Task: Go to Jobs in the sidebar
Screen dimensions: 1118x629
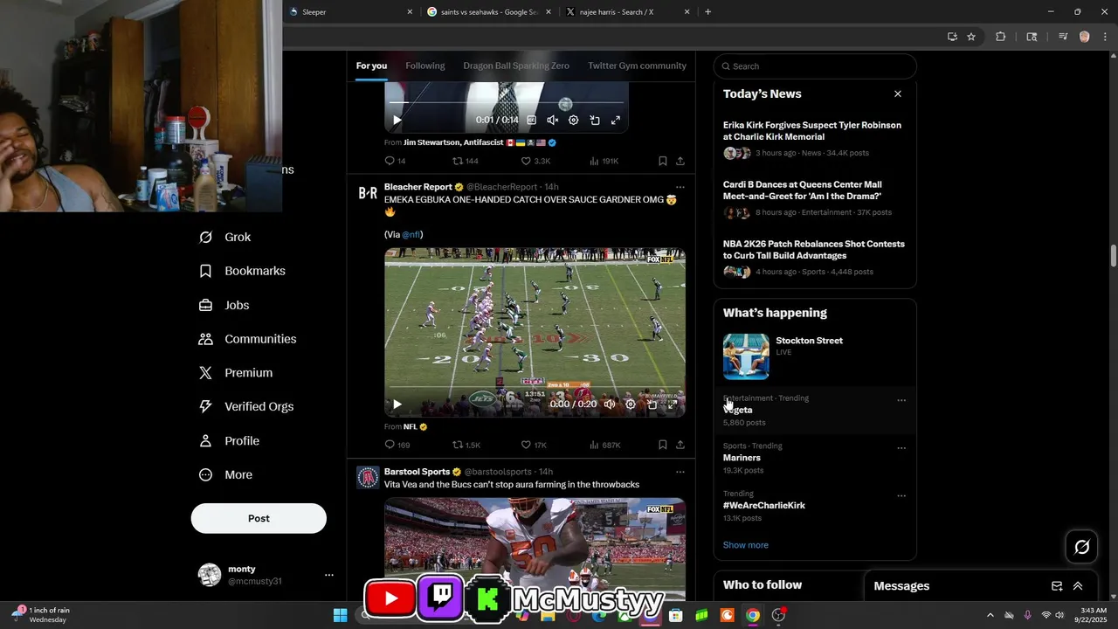Action: [x=224, y=305]
